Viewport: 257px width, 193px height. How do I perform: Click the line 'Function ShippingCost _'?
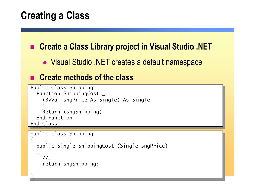click(x=71, y=94)
